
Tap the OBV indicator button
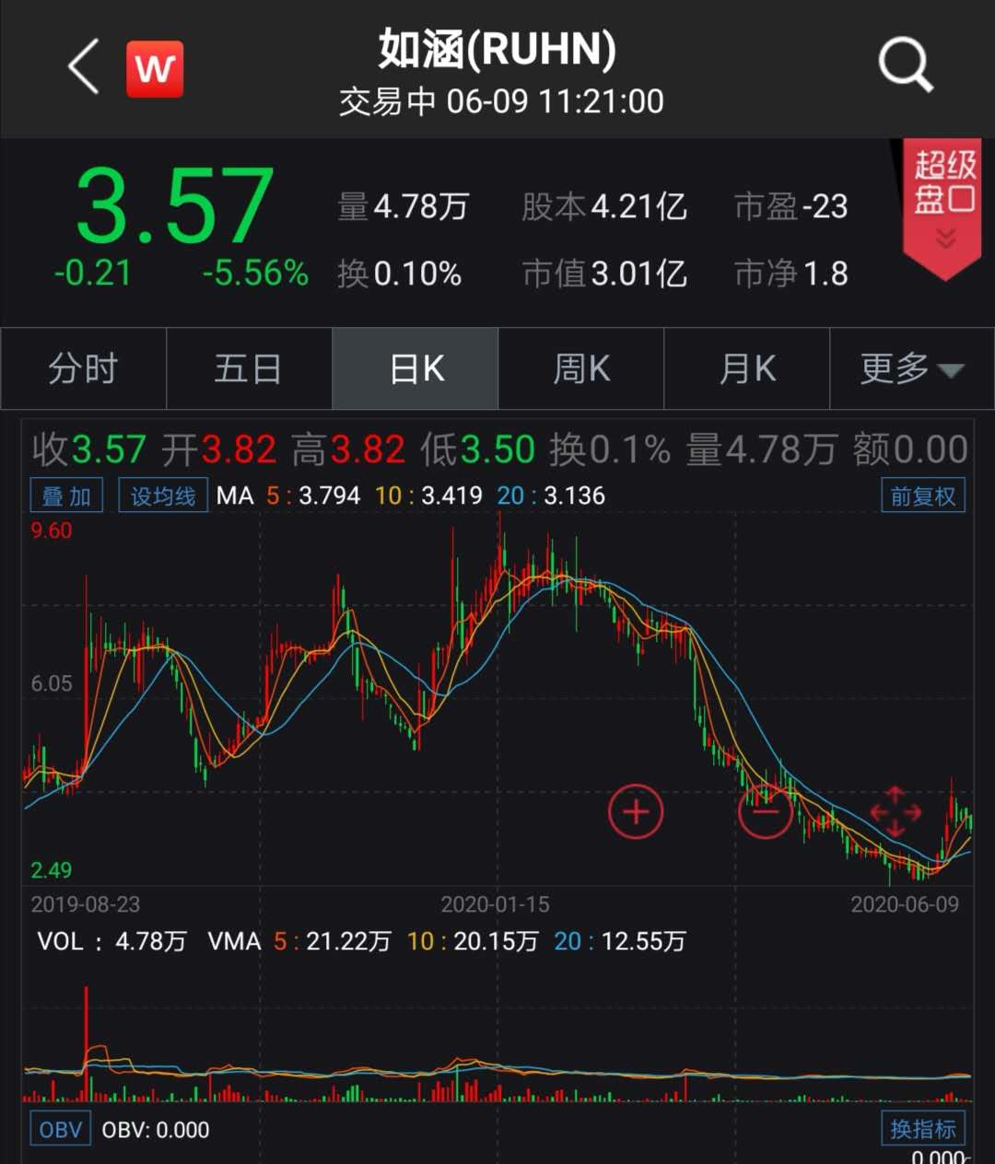click(x=61, y=1129)
